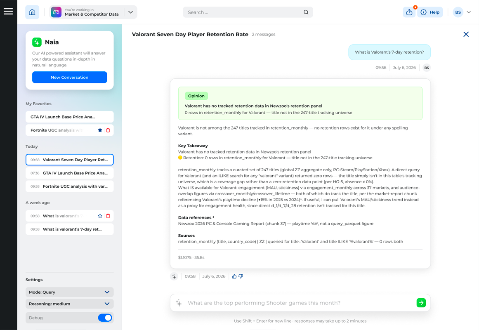Open GTA IV Launch Base Price conversation at 07:36
Viewport: 479px width, 330px height.
[70, 173]
